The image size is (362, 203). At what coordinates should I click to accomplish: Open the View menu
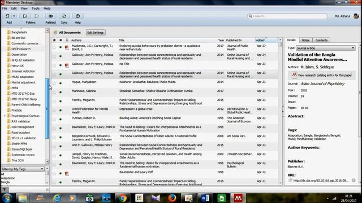point(24,8)
